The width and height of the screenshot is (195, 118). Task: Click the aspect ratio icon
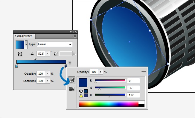coord(56,54)
